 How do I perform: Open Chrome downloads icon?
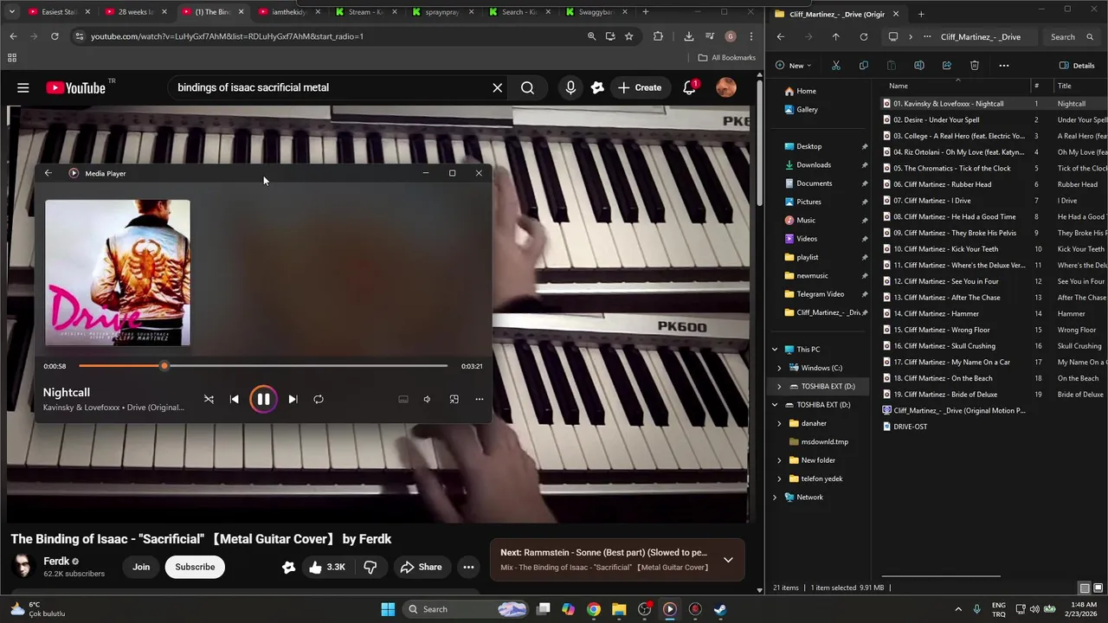point(688,36)
